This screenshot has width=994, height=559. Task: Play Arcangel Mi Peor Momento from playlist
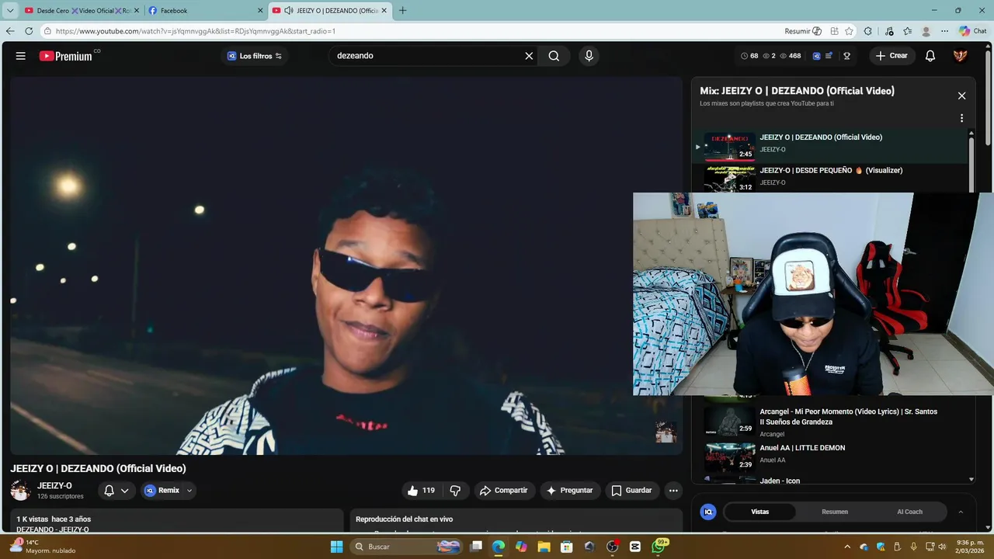pos(831,422)
